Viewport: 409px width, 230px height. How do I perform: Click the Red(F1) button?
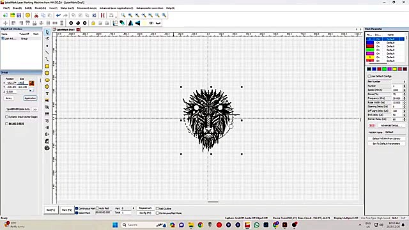(x=51, y=210)
